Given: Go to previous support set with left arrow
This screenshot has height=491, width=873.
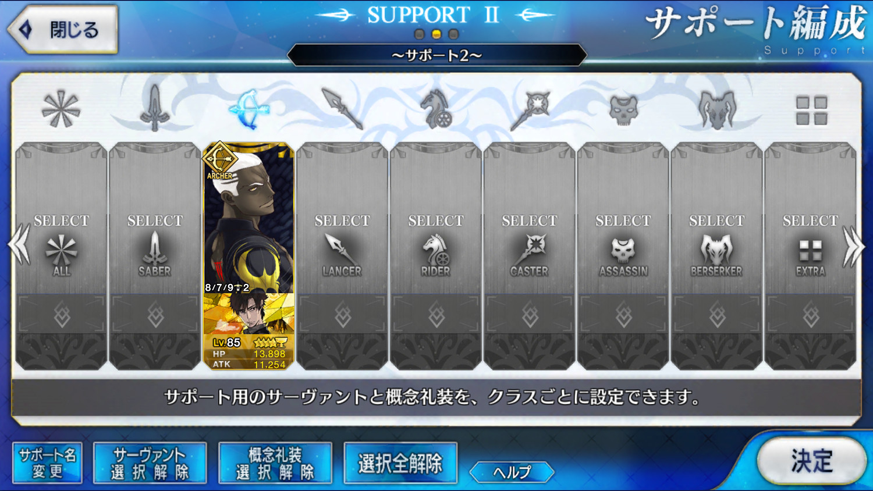Looking at the screenshot, I should (x=19, y=245).
